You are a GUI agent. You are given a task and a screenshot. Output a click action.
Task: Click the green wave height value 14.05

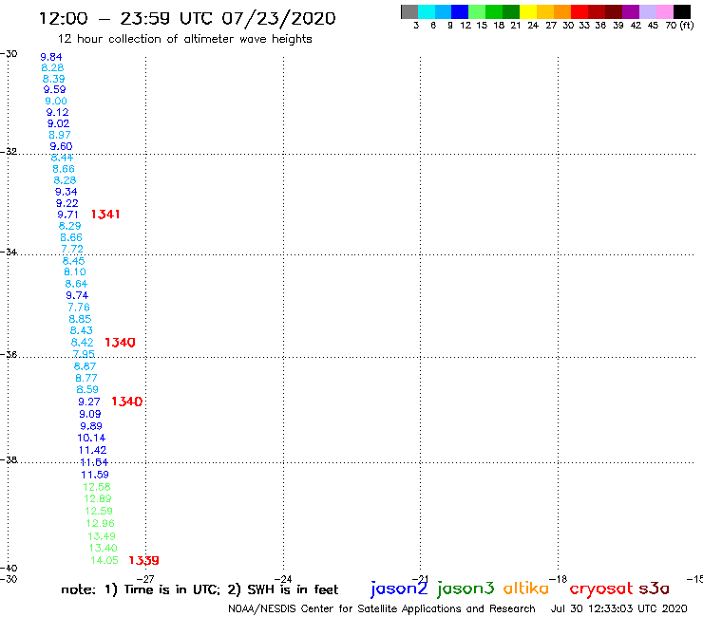104,560
